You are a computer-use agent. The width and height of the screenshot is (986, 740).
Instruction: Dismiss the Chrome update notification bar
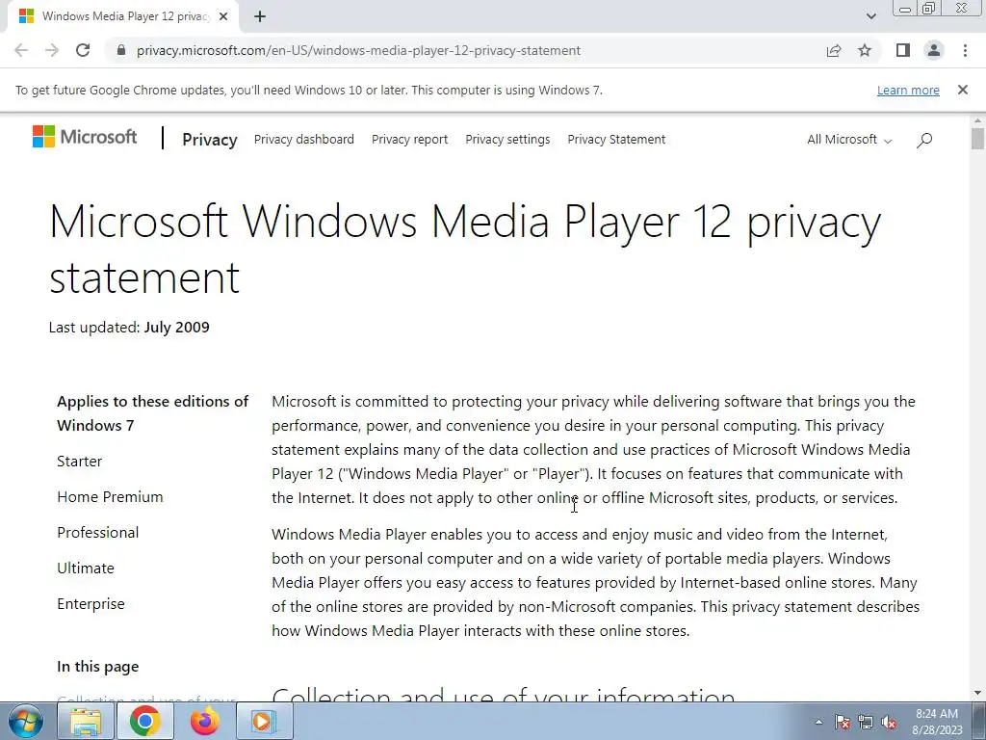[963, 90]
